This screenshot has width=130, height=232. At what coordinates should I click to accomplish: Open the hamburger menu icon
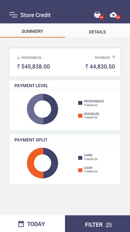[13, 15]
